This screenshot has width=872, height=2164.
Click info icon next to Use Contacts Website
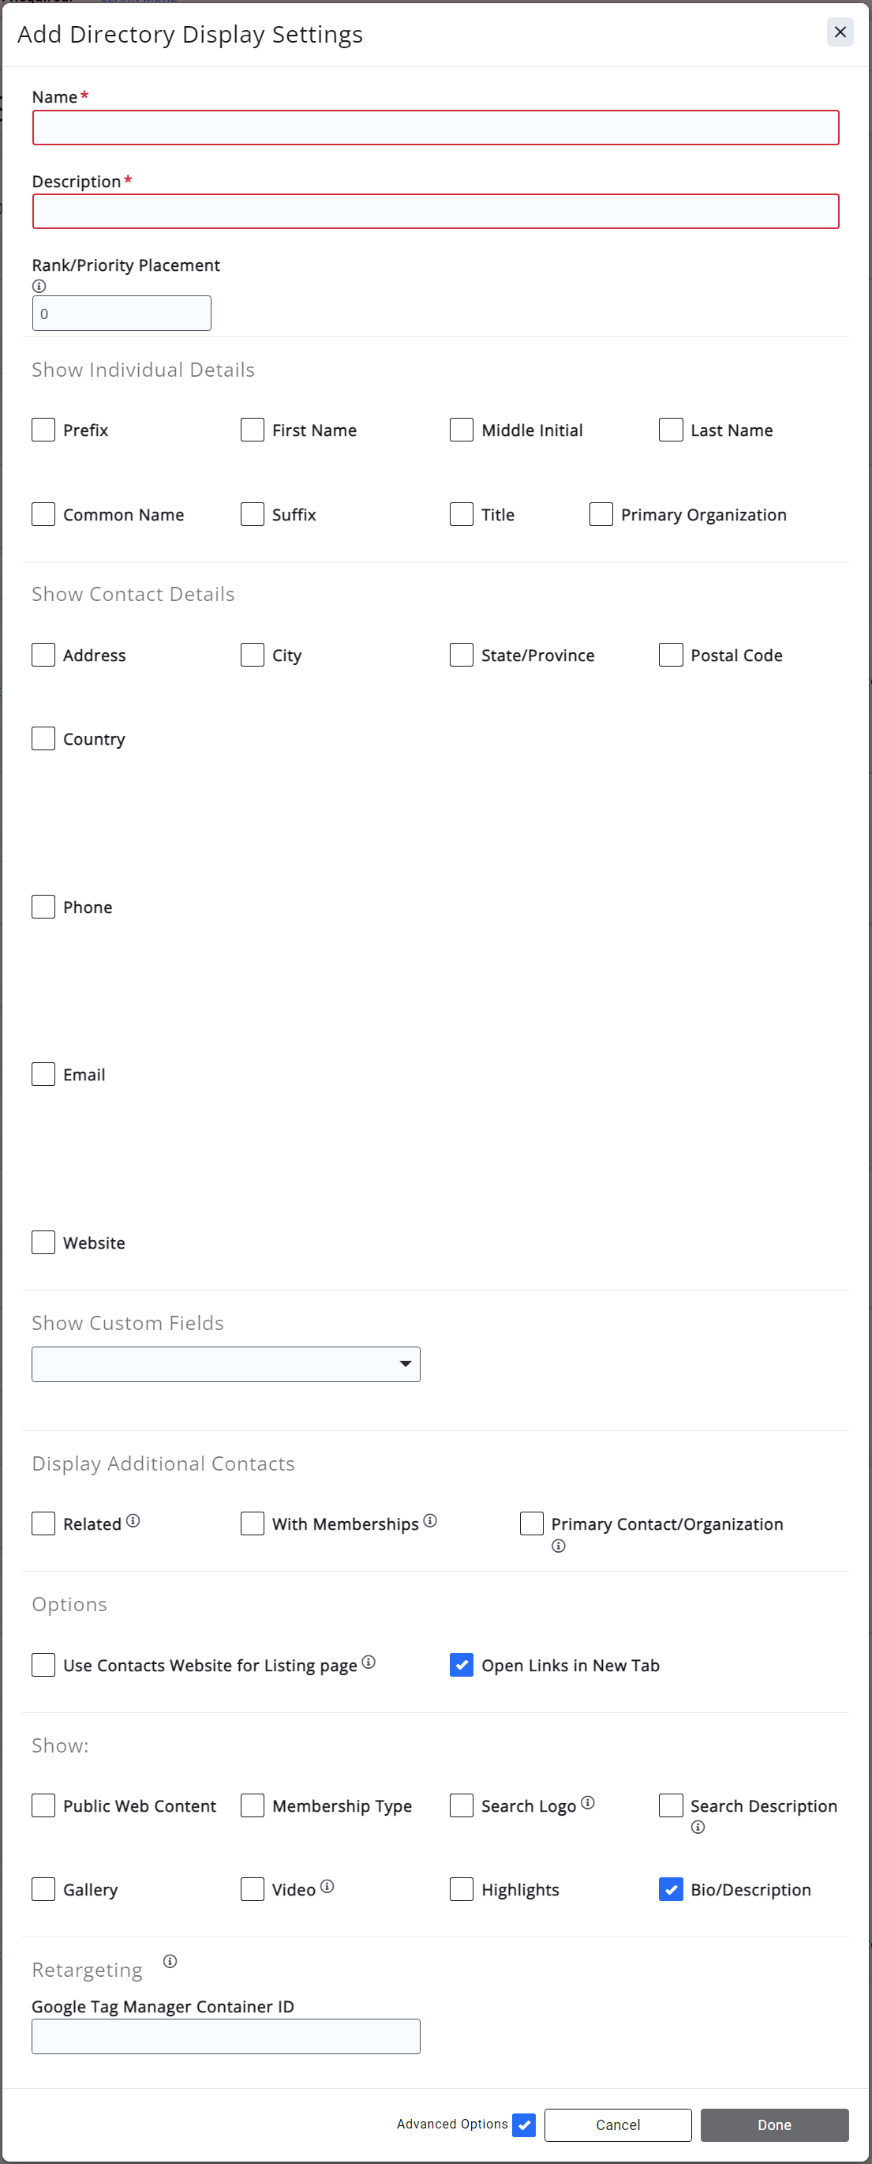369,1662
